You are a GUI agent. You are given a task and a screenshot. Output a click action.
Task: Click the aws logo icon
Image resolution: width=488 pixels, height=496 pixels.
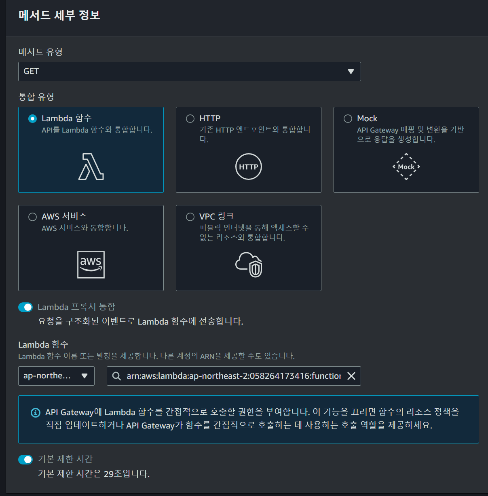(91, 265)
